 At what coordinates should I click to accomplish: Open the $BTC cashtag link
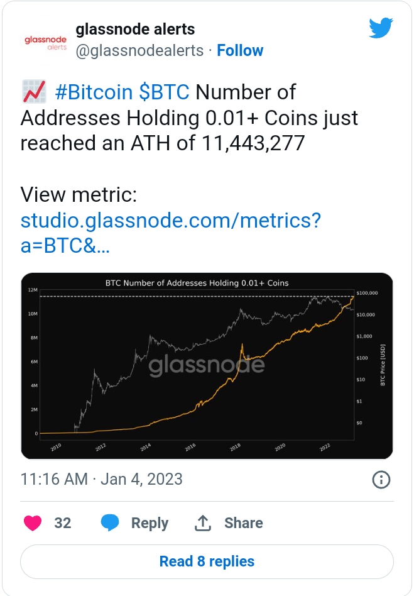click(x=163, y=92)
